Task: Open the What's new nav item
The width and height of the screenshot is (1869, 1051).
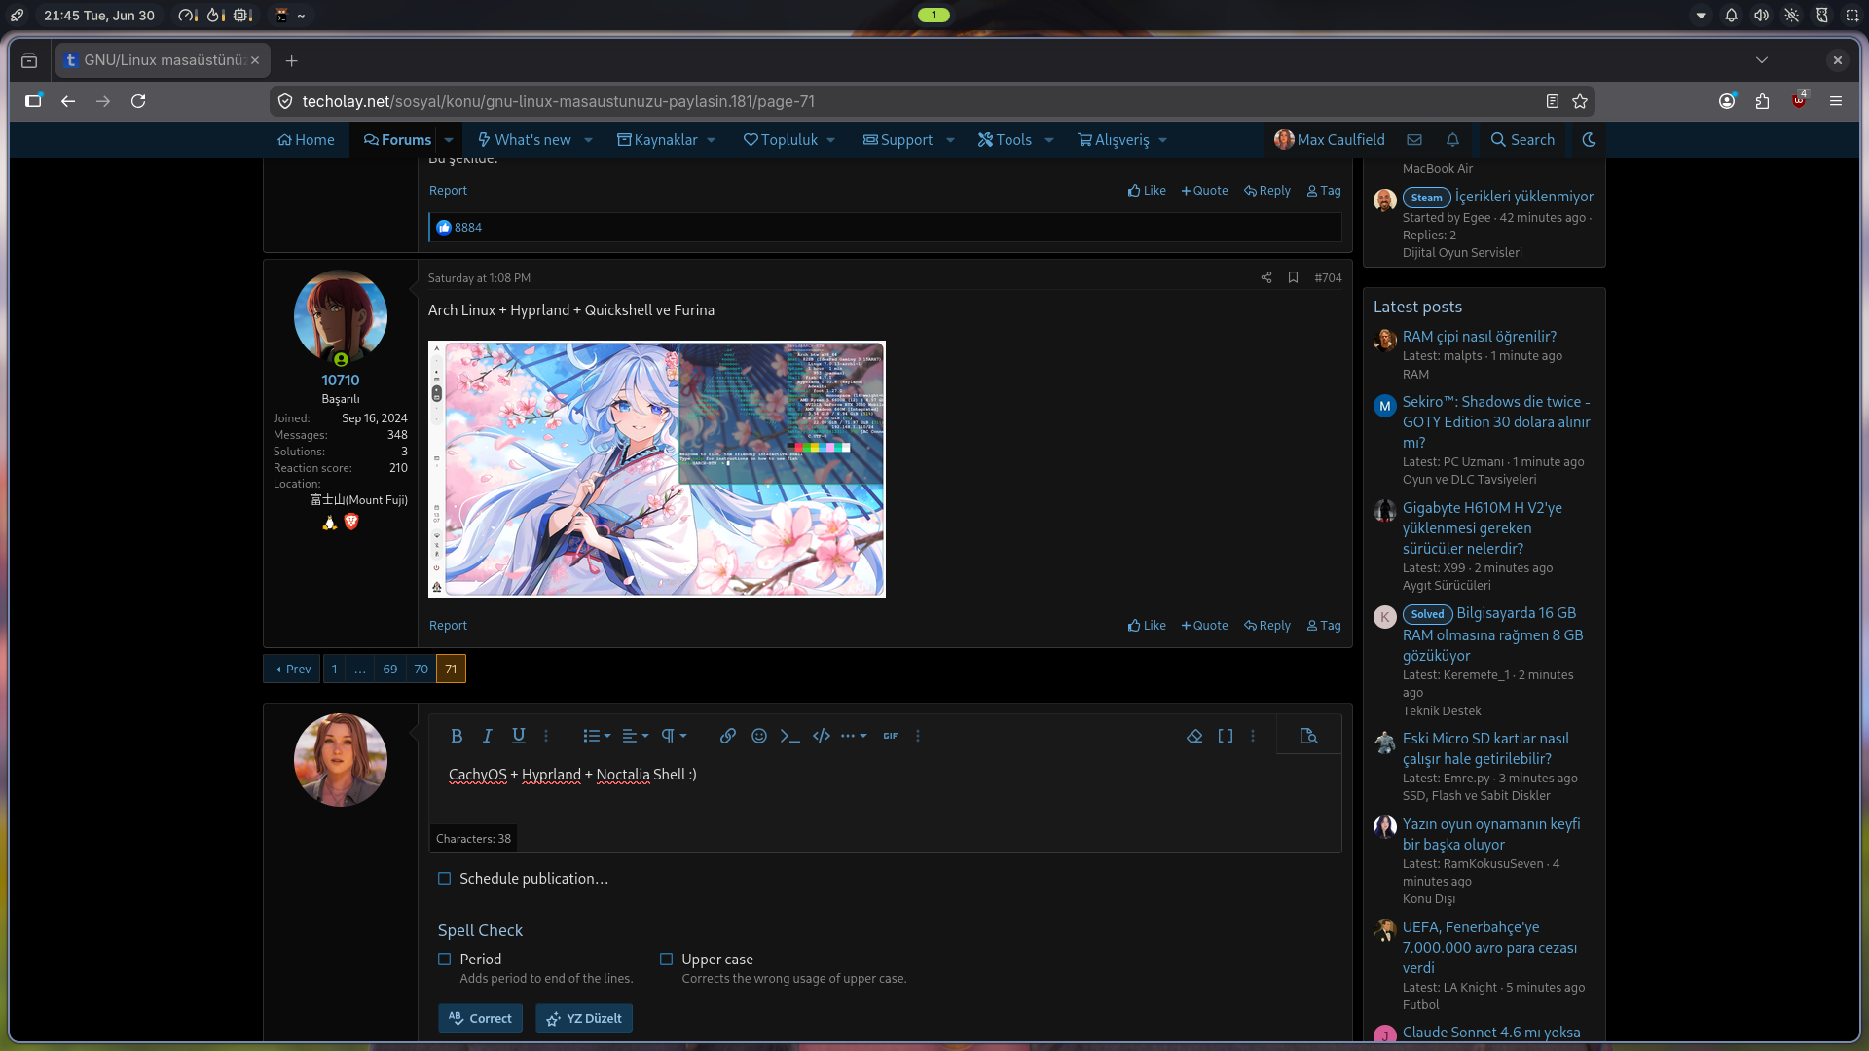Action: (525, 140)
